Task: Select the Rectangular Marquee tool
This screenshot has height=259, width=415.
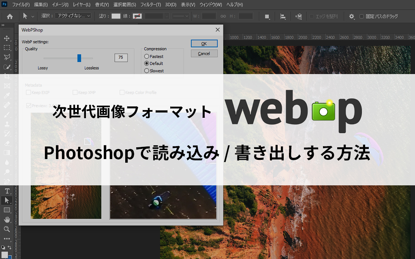Action: (x=7, y=48)
